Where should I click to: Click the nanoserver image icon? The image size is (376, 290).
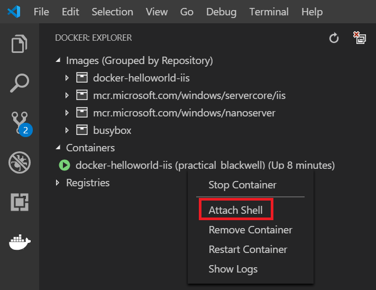click(82, 113)
